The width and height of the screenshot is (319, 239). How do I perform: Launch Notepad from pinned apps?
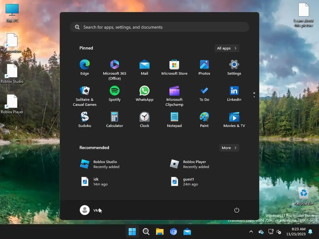click(x=174, y=120)
